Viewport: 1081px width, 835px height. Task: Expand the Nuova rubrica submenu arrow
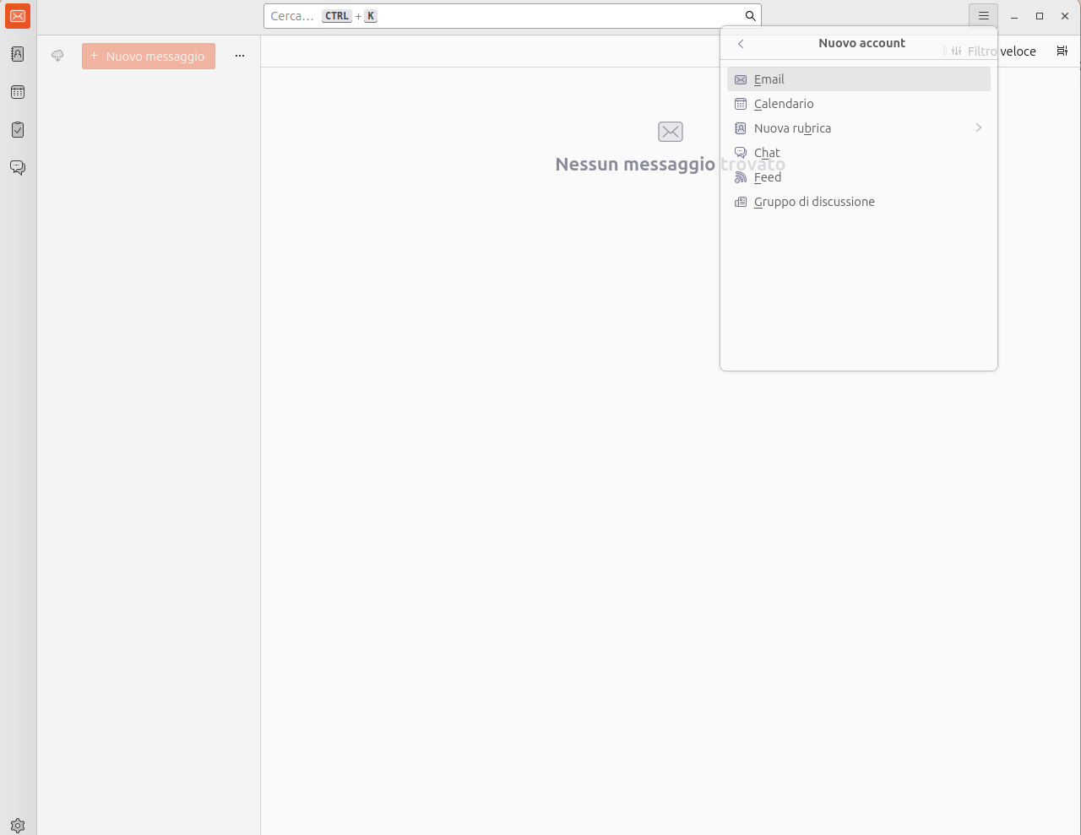978,128
